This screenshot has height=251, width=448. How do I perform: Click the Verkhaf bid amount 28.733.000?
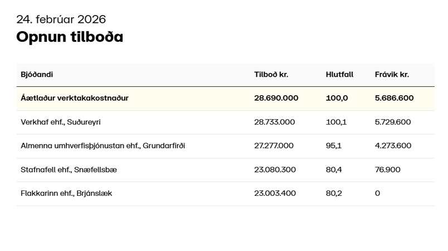[x=274, y=122]
